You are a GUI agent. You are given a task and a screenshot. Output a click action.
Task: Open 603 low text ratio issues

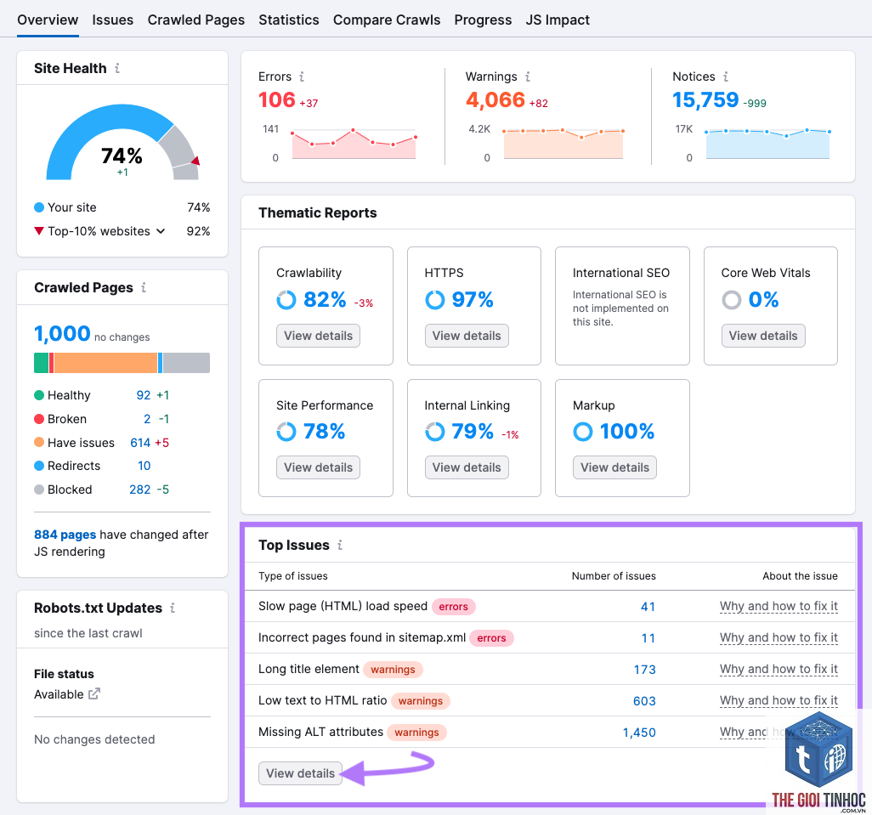click(644, 701)
